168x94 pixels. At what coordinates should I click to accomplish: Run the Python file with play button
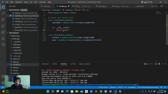click(x=156, y=6)
